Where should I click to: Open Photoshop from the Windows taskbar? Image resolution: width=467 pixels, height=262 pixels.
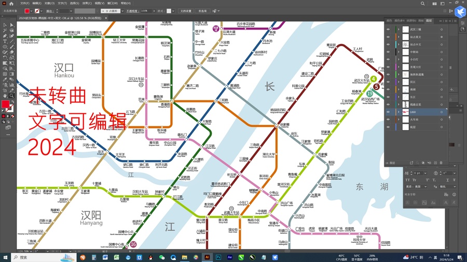(218, 257)
